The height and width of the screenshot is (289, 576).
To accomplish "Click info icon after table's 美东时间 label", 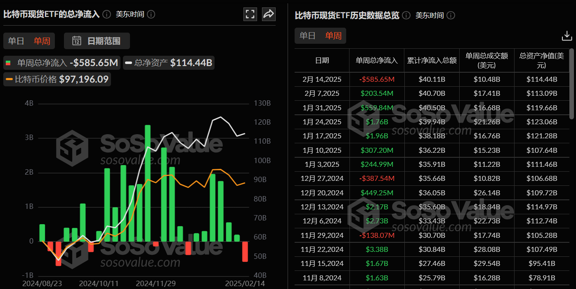I will (x=451, y=16).
